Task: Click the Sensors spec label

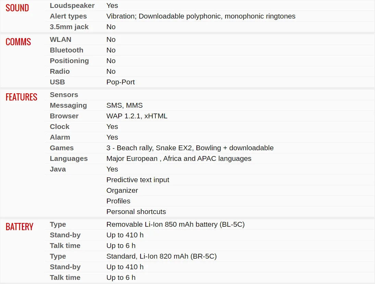Action: coord(64,95)
